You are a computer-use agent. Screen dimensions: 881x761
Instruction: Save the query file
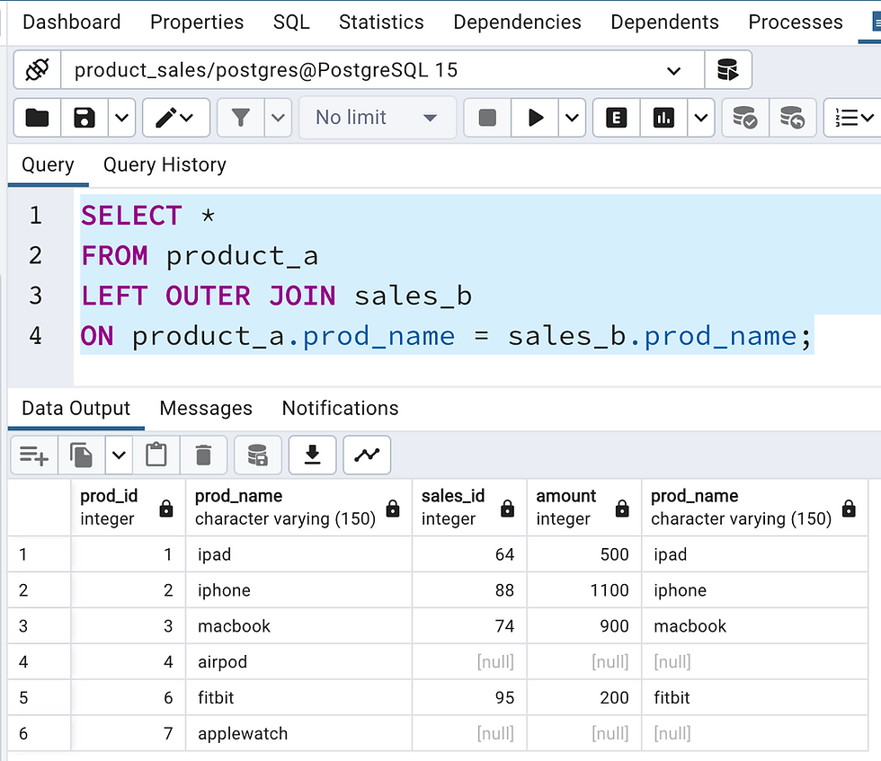click(x=85, y=118)
